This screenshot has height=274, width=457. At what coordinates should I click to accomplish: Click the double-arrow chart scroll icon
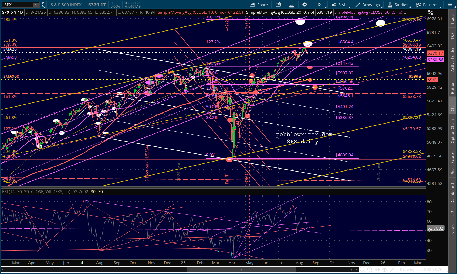coord(377,269)
